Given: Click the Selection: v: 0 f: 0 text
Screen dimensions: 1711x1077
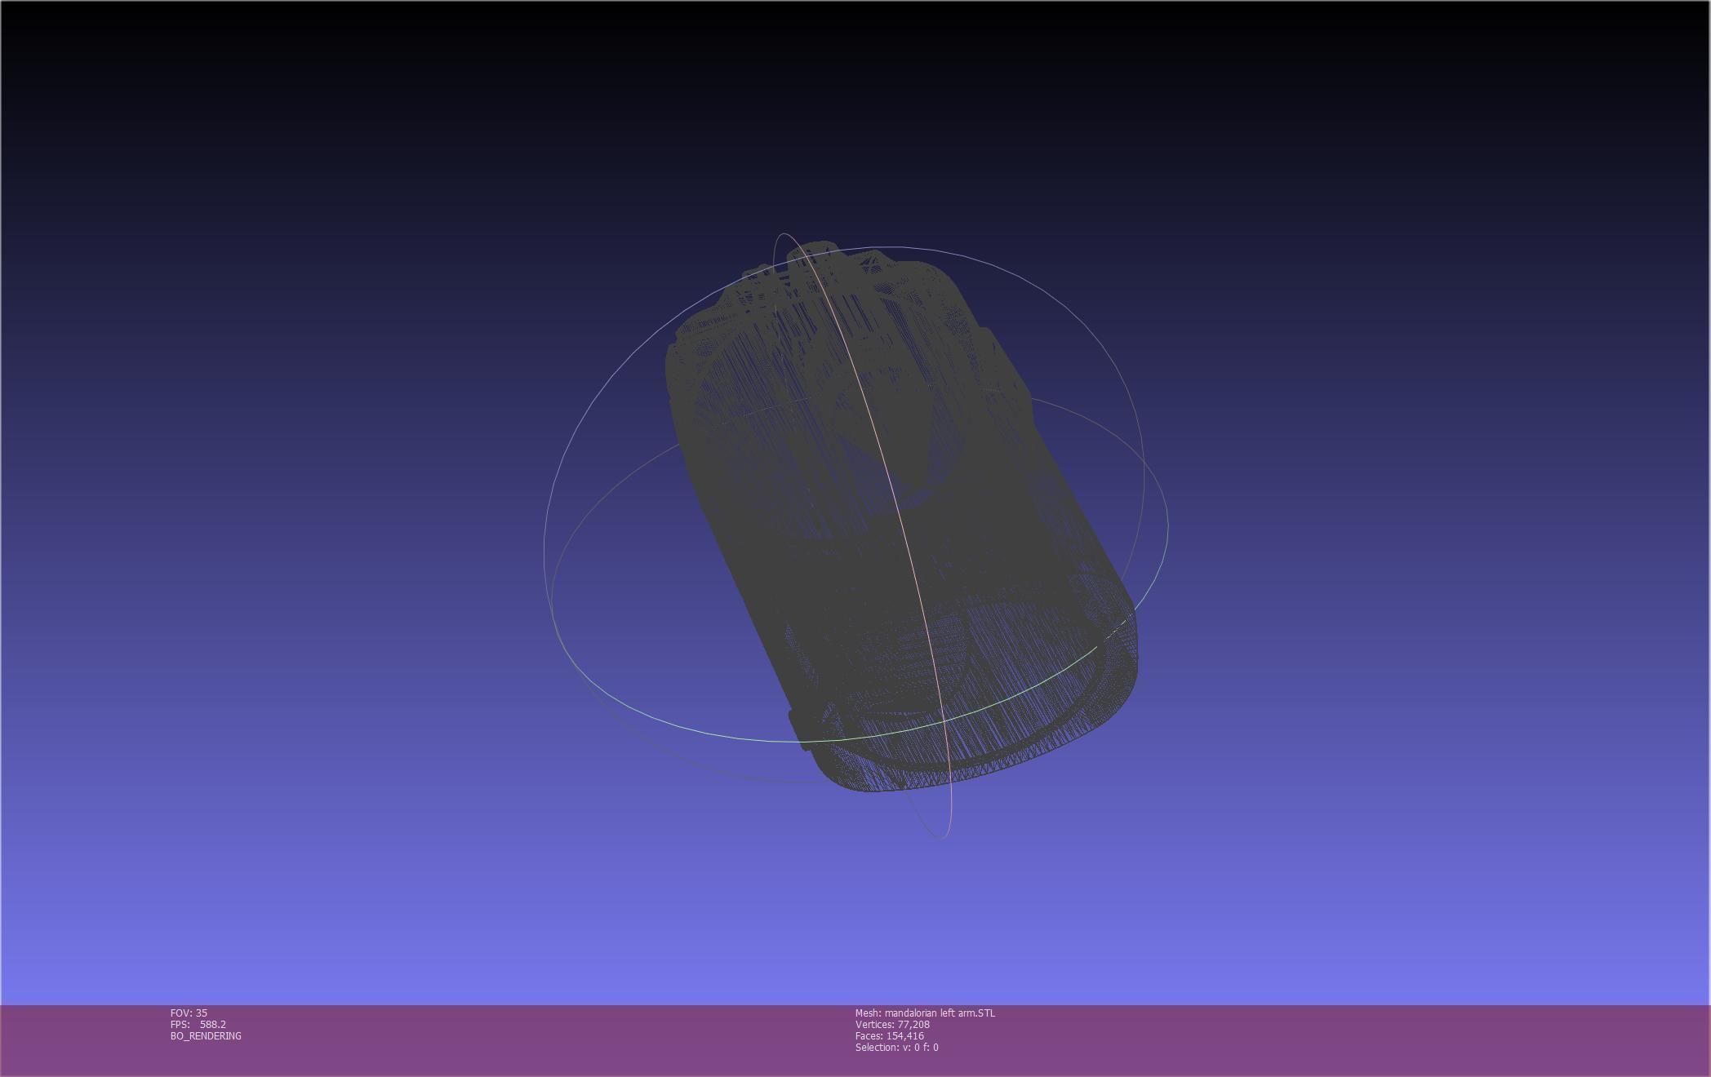Looking at the screenshot, I should [896, 1047].
